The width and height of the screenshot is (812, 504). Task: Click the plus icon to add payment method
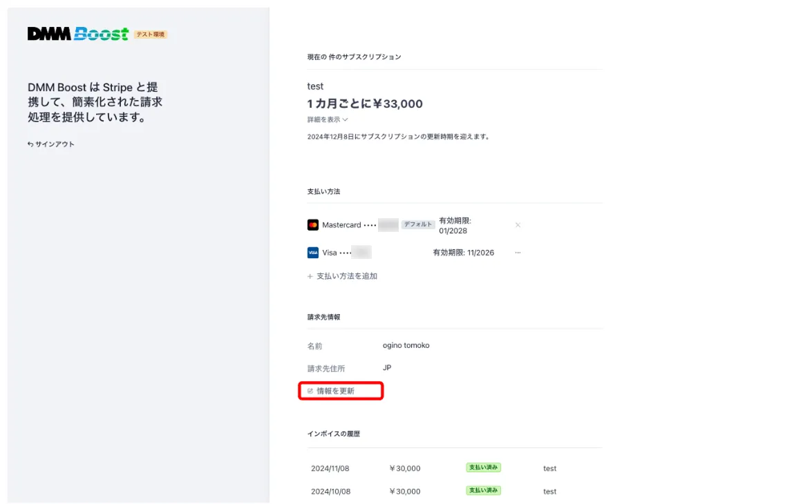pos(310,276)
